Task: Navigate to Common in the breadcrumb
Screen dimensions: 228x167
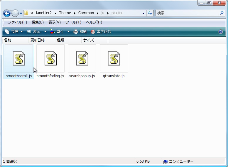Action: click(86, 13)
